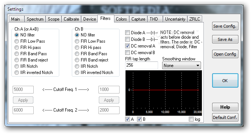Select the Filters tab
This screenshot has height=134, width=251.
[106, 18]
